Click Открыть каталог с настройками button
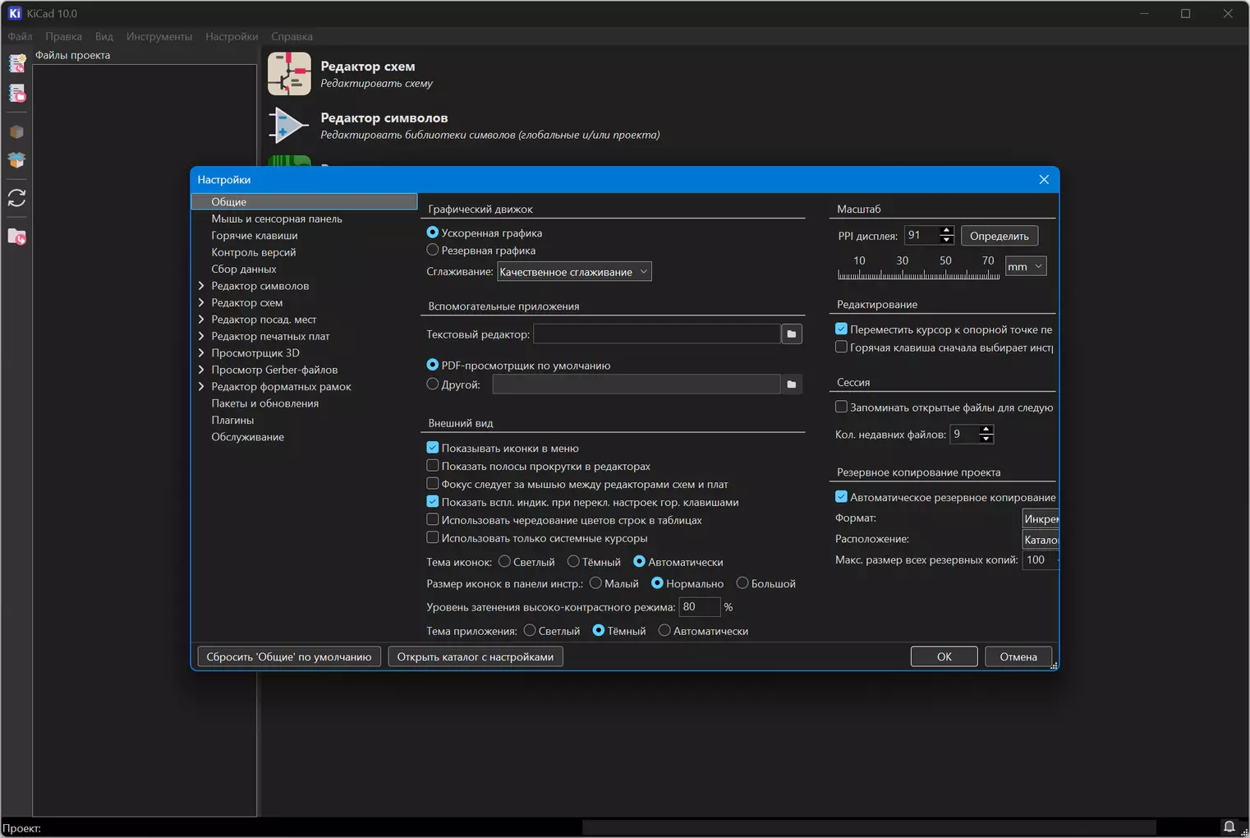1250x838 pixels. click(476, 656)
